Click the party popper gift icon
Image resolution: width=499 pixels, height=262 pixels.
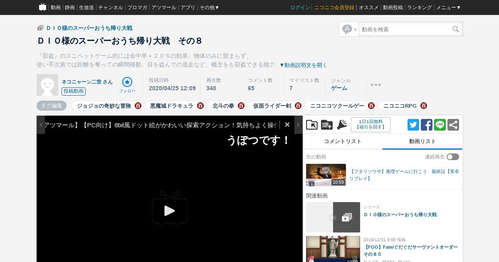click(342, 125)
